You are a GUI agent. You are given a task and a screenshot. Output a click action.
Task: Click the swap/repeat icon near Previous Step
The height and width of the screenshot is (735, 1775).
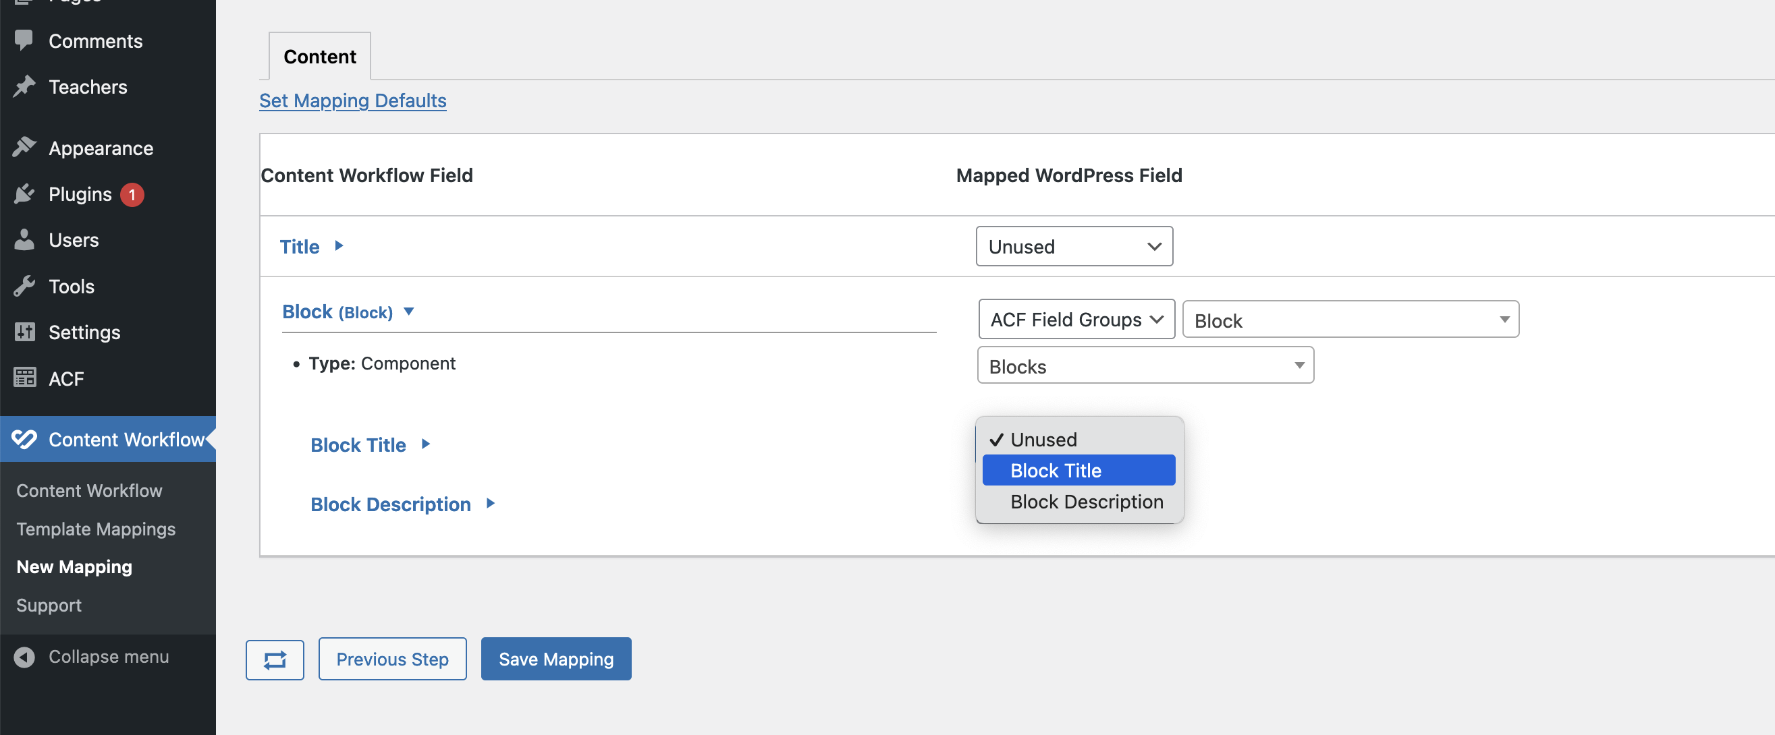pyautogui.click(x=274, y=659)
